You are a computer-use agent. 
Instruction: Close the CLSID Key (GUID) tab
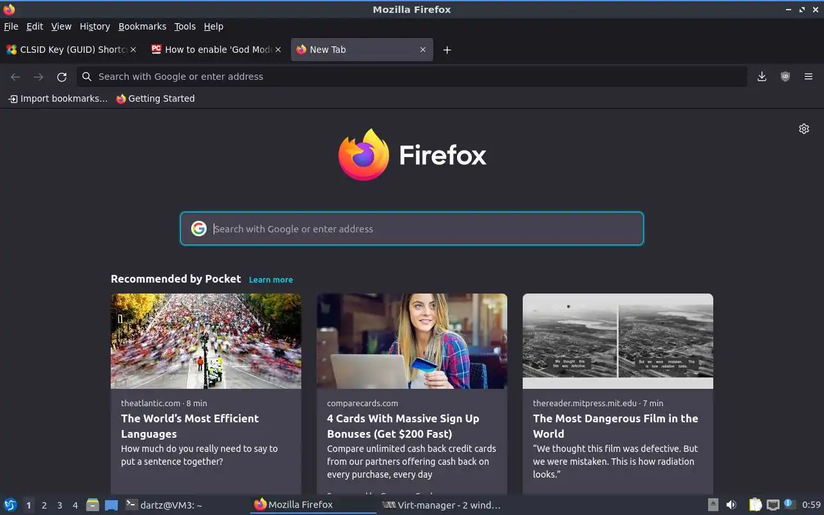pos(133,50)
